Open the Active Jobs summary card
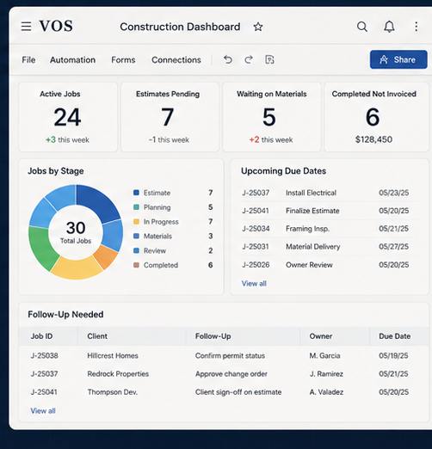 [68, 117]
